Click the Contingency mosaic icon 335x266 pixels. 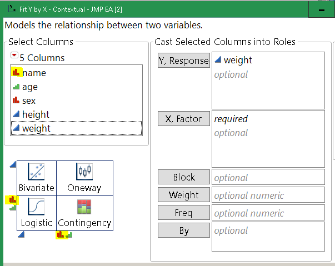pyautogui.click(x=84, y=207)
